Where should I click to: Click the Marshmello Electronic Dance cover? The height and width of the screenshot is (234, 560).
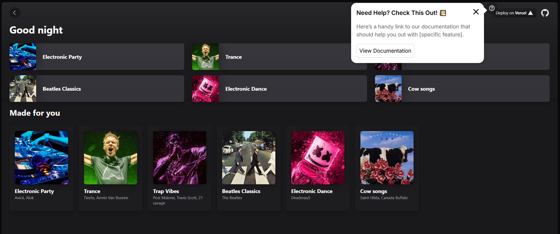(318, 157)
